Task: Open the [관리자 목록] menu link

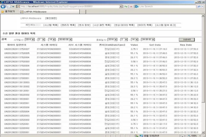Action: tap(68, 25)
